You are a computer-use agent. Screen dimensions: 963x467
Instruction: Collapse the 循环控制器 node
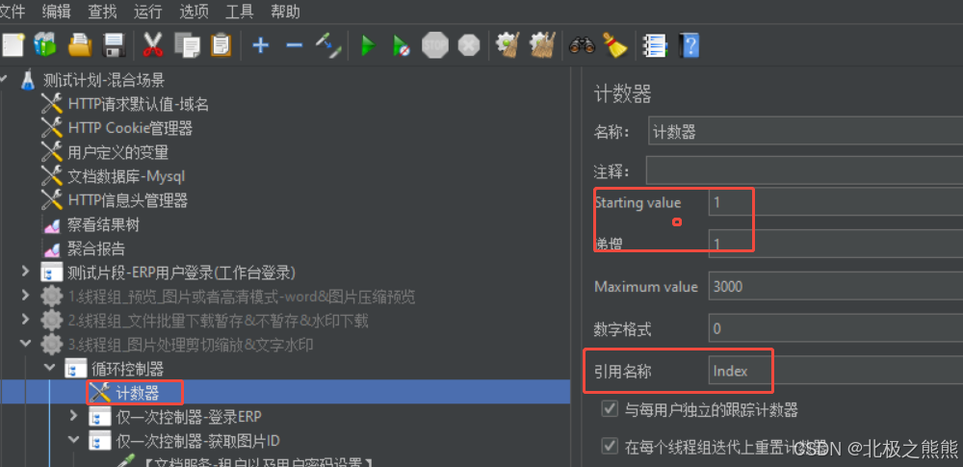pos(49,368)
